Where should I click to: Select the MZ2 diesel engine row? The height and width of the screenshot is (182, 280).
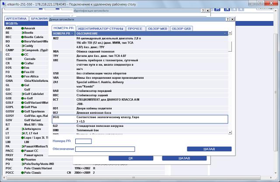[x=140, y=43]
